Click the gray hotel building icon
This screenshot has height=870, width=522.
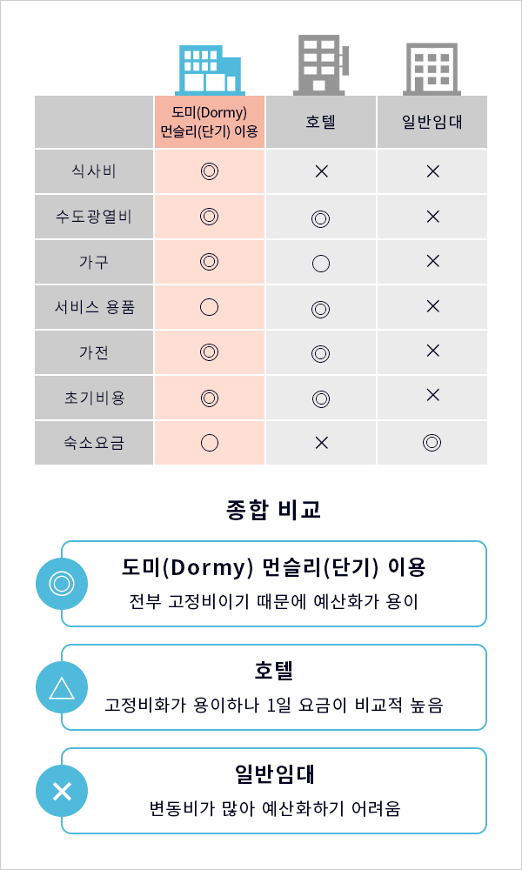click(322, 65)
